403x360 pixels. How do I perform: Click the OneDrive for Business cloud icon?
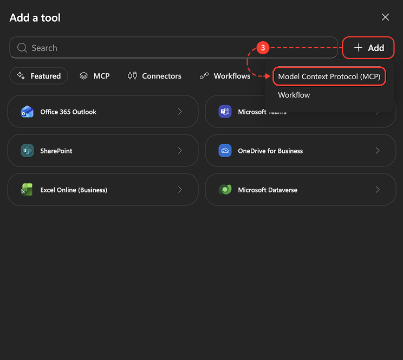click(225, 151)
